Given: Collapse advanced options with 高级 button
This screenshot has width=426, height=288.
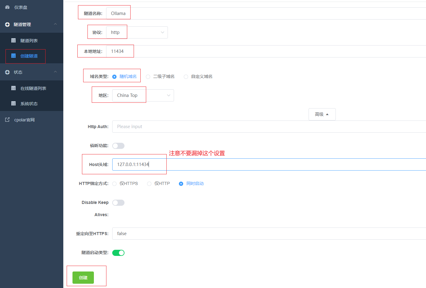Looking at the screenshot, I should [322, 114].
